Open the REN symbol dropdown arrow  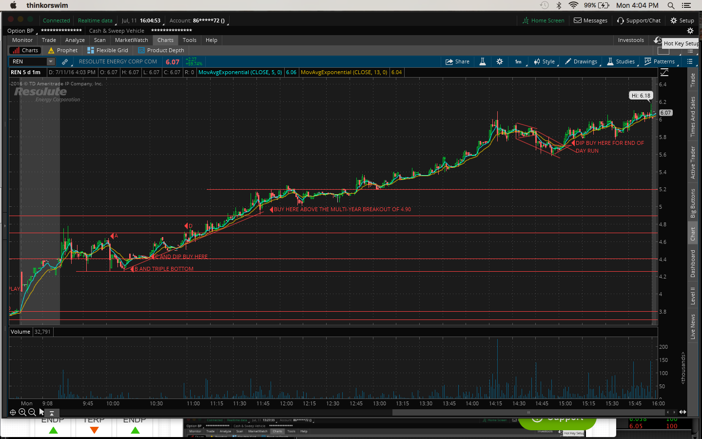coord(50,61)
